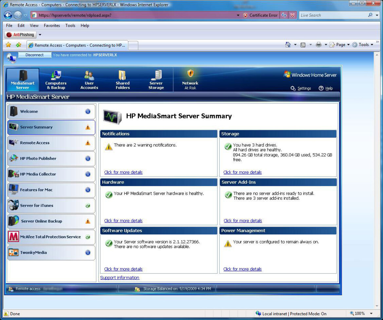Click the search magnifier icon
This screenshot has height=320, width=383.
370,15
